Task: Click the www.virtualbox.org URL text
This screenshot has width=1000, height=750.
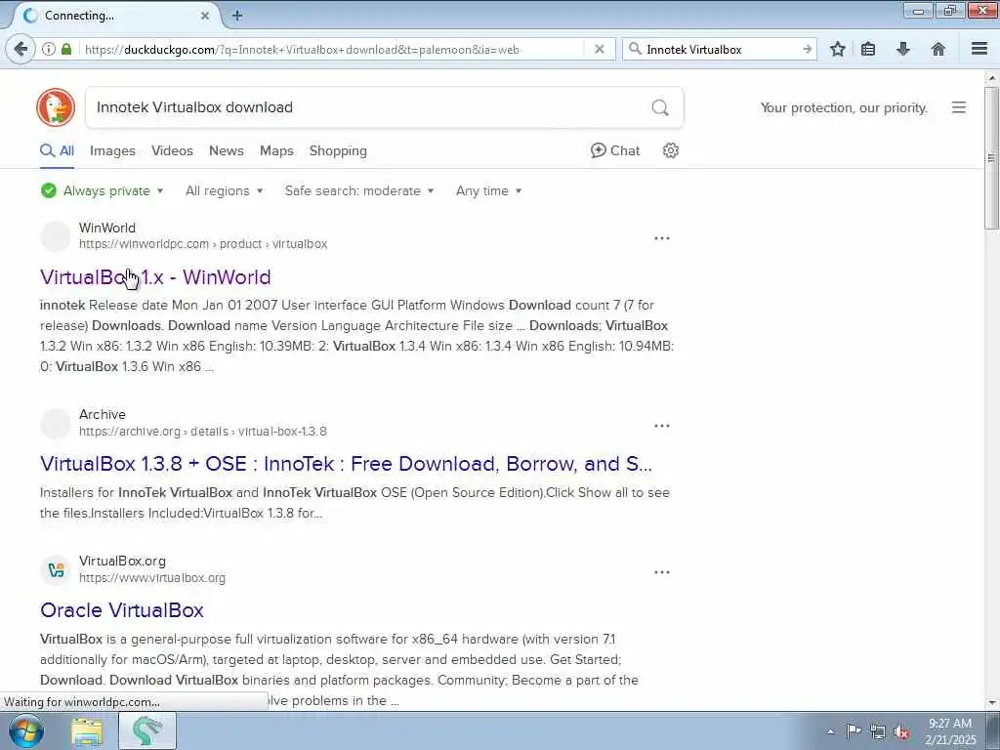Action: tap(151, 578)
